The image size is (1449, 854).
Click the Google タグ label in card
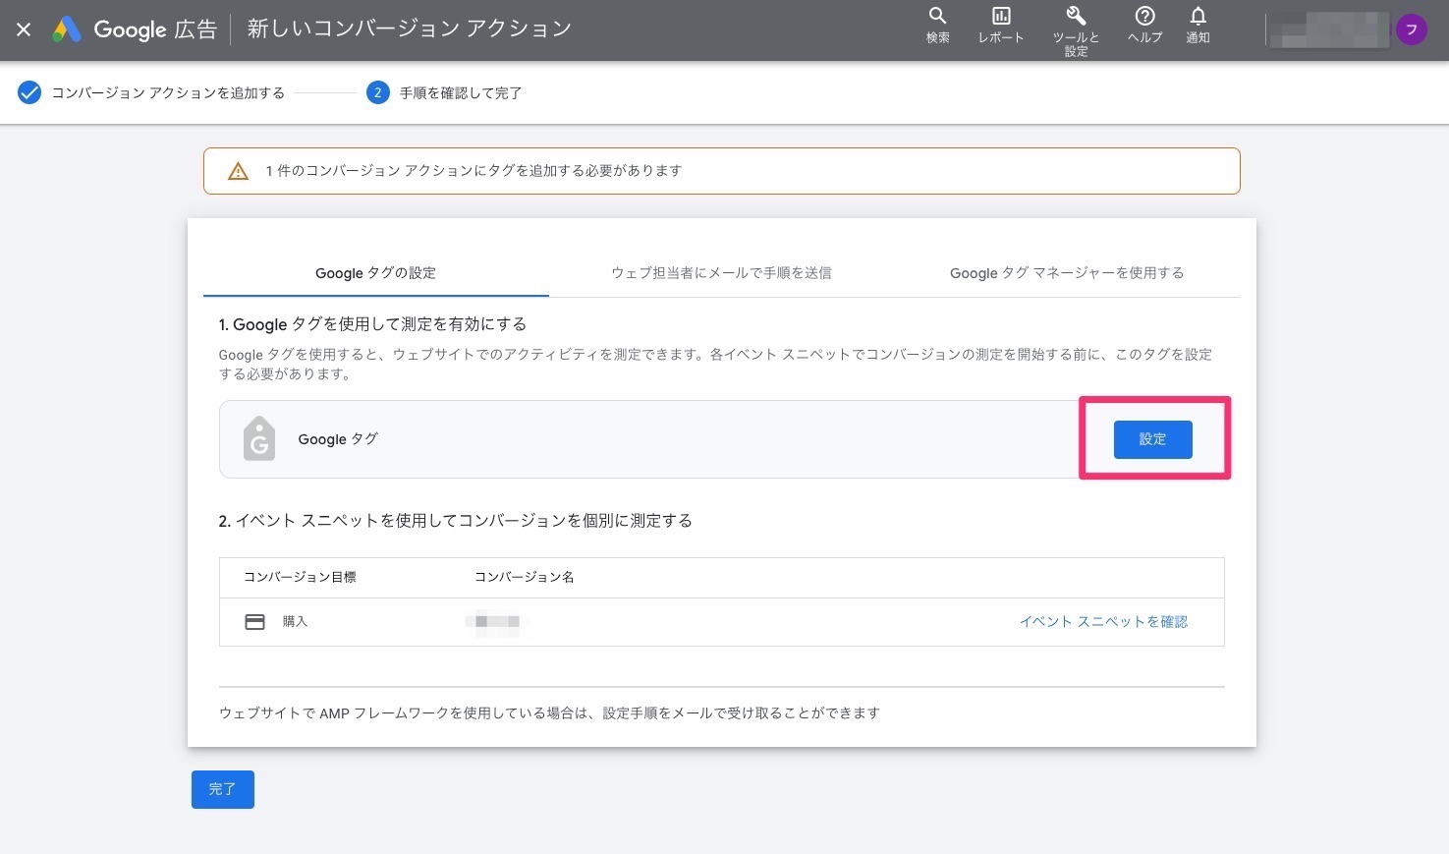pos(338,439)
